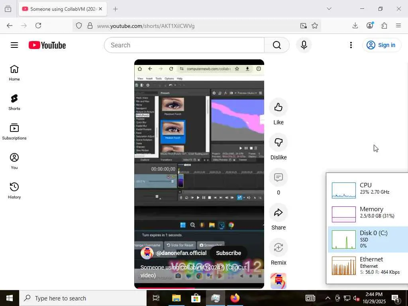Open the Firefox downloads panel
The height and width of the screenshot is (306, 408).
point(355,25)
